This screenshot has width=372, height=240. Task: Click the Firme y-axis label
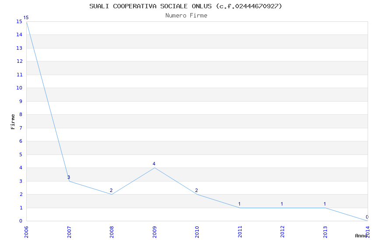coord(13,122)
